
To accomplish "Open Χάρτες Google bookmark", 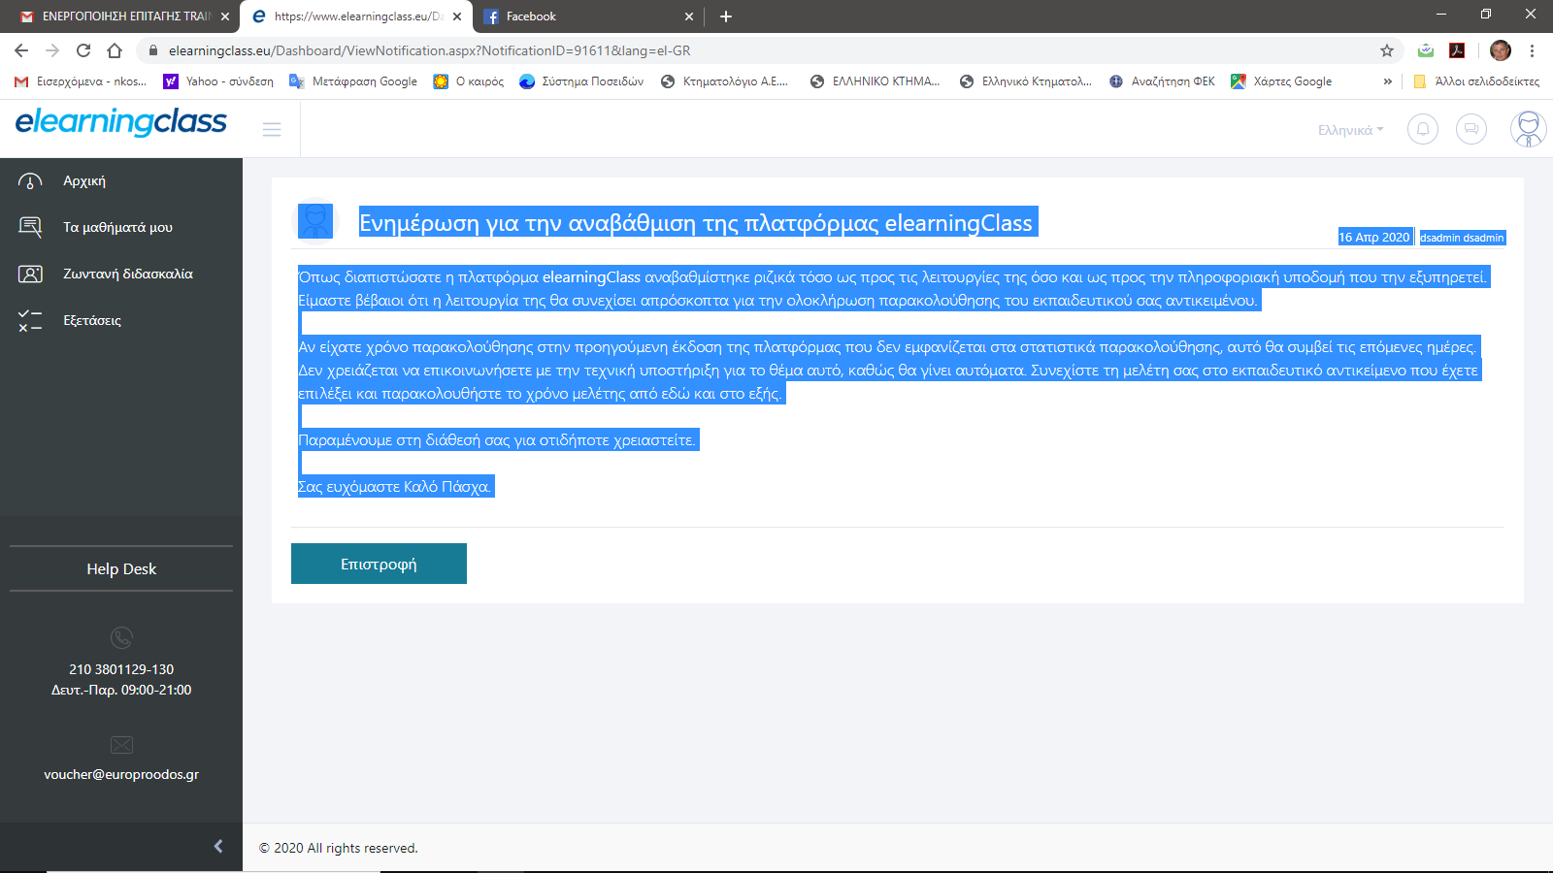I will pos(1281,81).
